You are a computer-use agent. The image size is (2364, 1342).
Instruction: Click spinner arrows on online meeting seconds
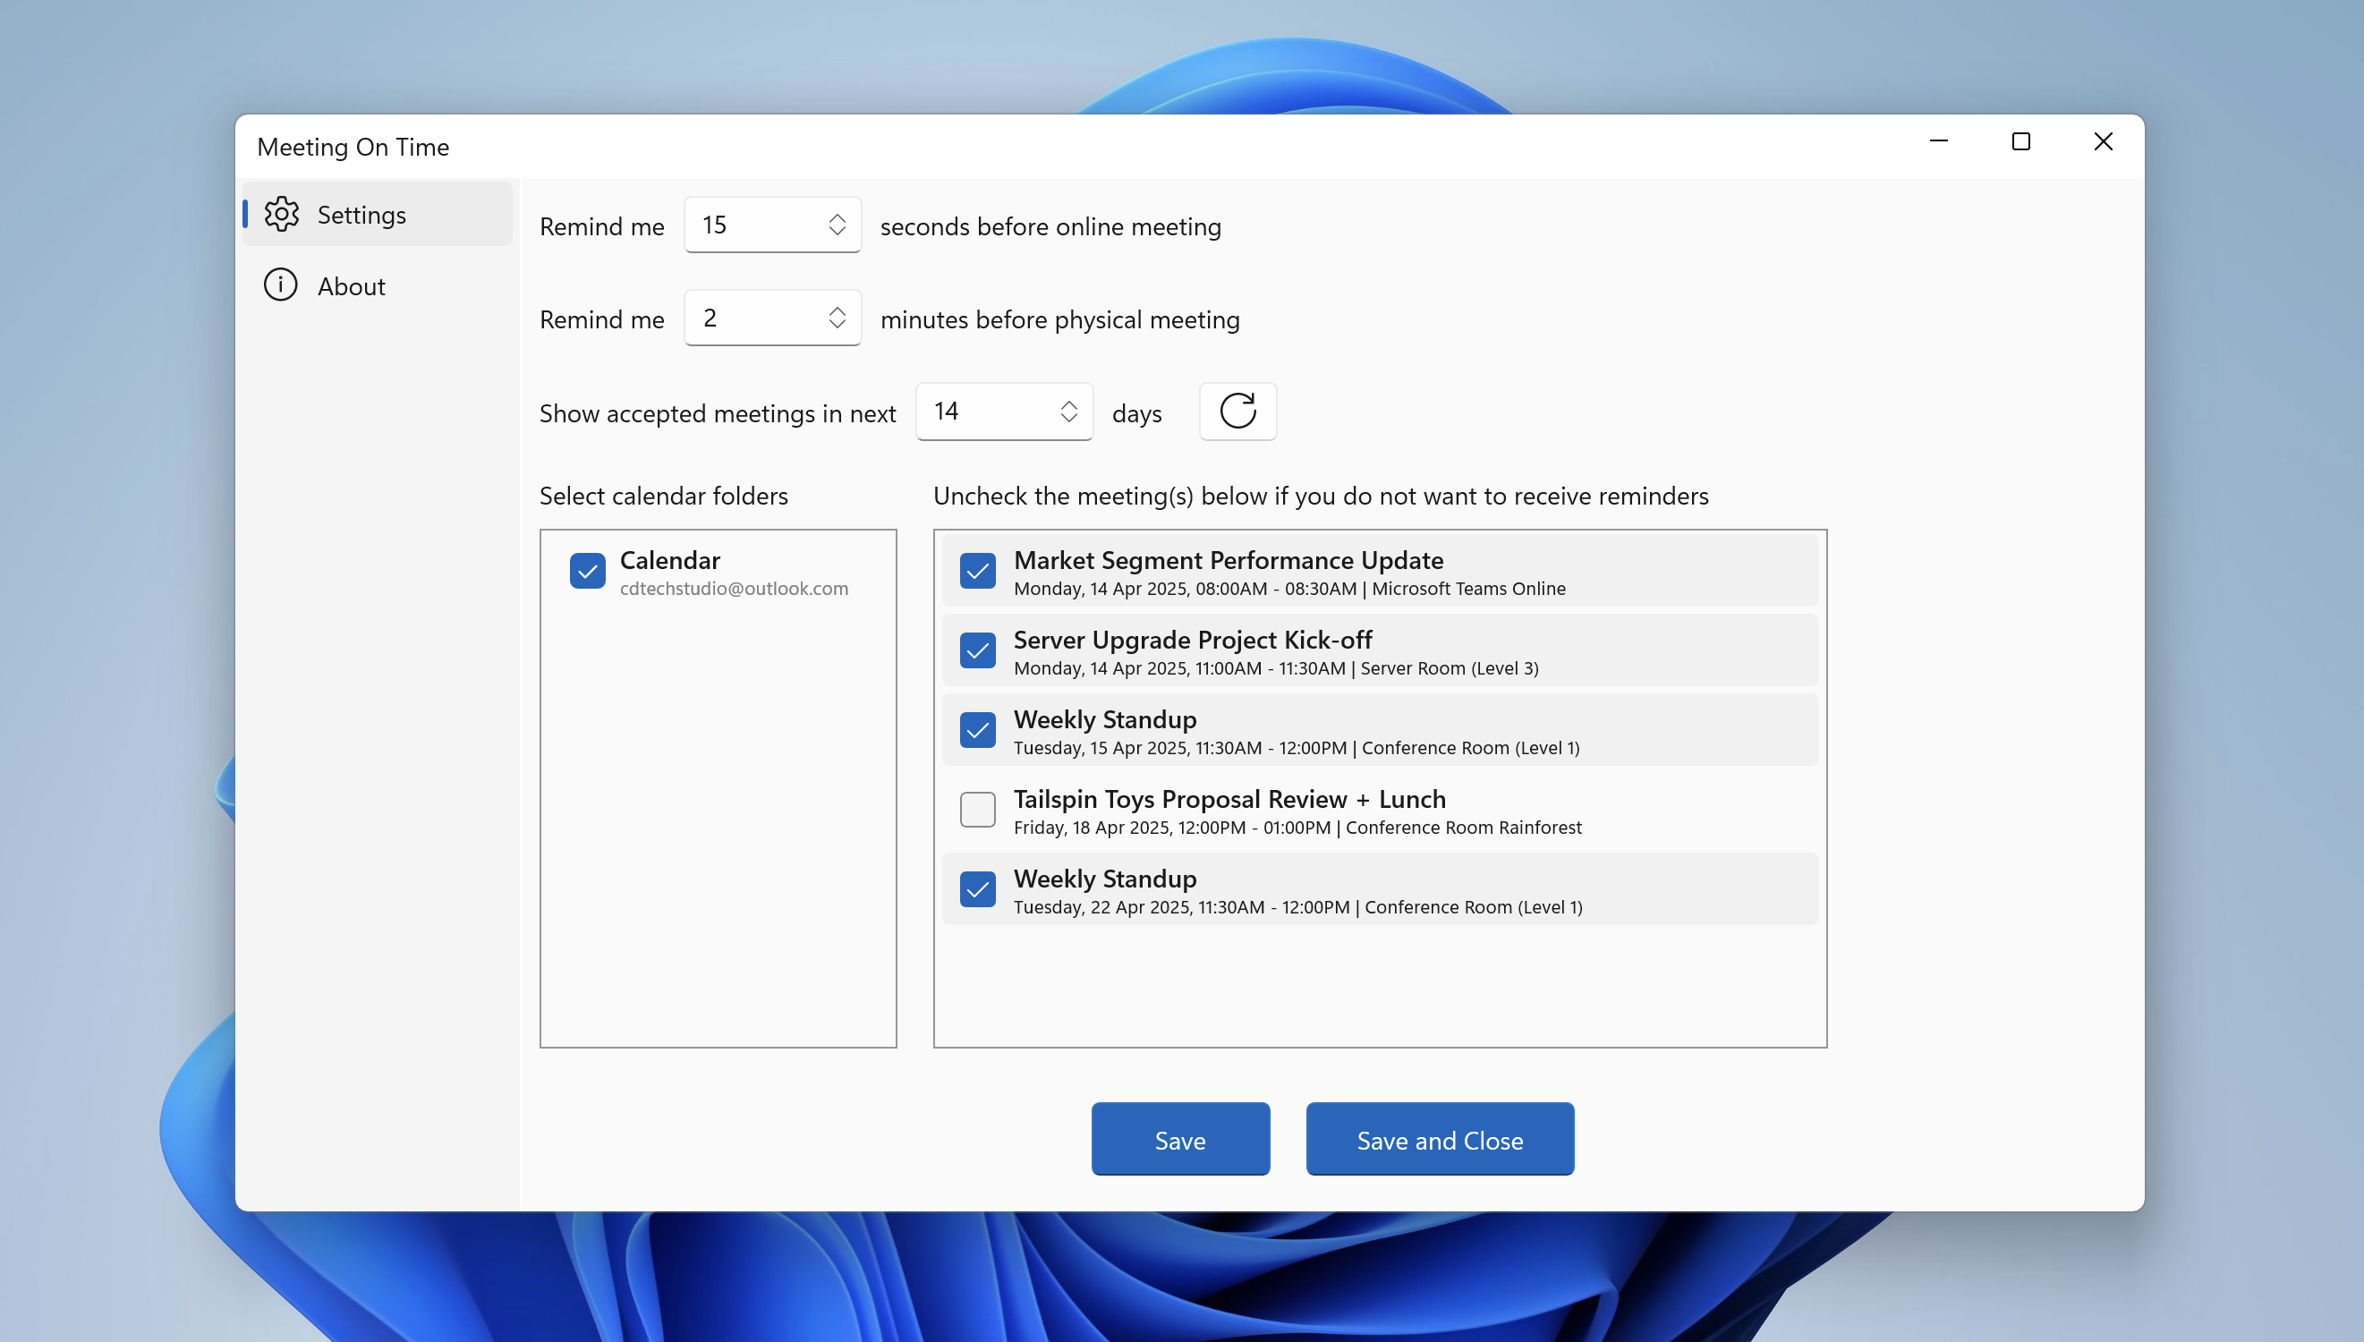(837, 224)
